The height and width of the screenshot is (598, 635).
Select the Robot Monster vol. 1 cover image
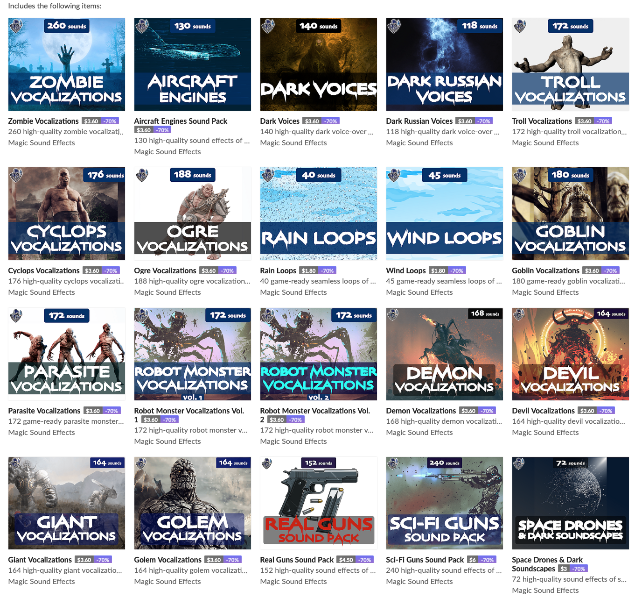193,354
